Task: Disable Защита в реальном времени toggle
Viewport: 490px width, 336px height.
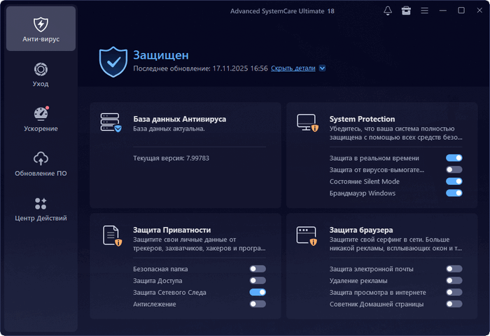Action: point(454,159)
